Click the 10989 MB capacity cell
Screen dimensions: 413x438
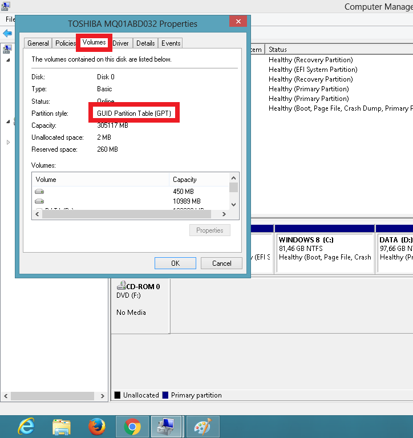[x=187, y=201]
